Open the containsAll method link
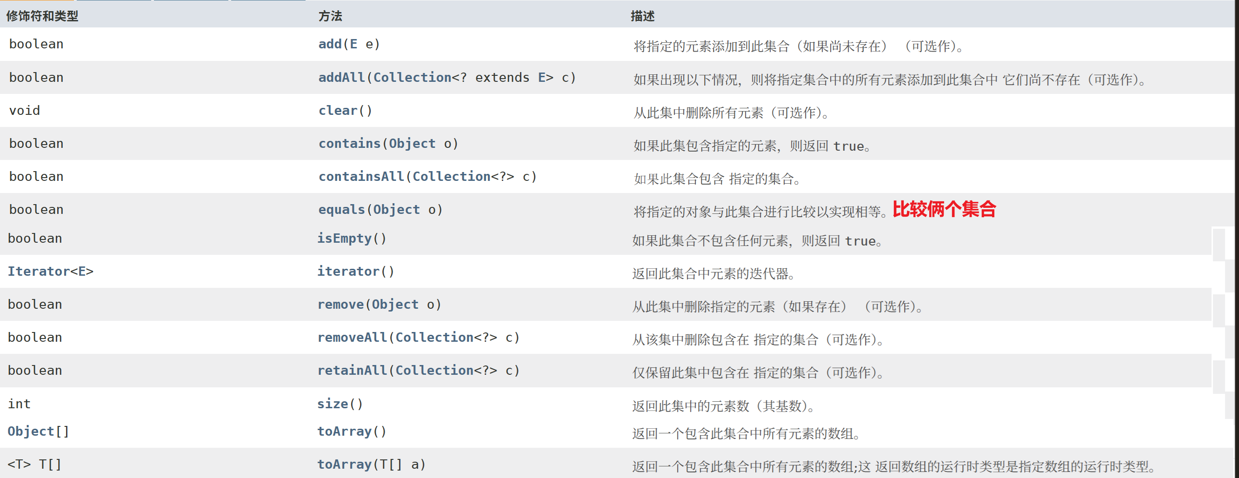 (361, 177)
